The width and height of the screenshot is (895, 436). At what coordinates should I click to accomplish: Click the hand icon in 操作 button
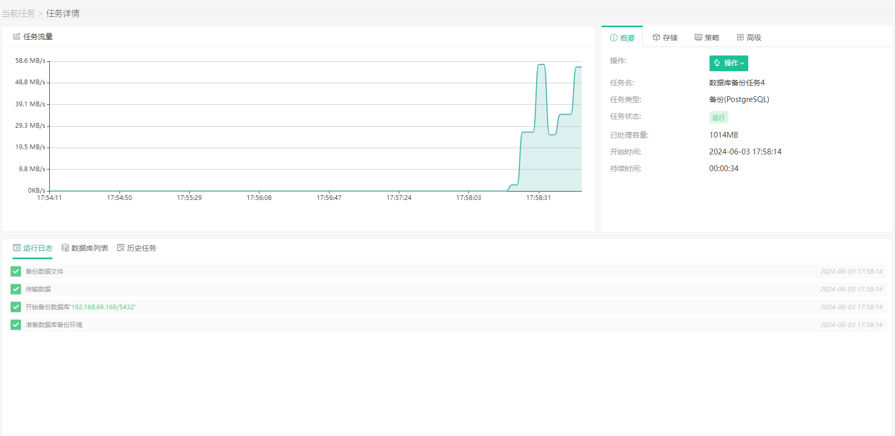717,63
